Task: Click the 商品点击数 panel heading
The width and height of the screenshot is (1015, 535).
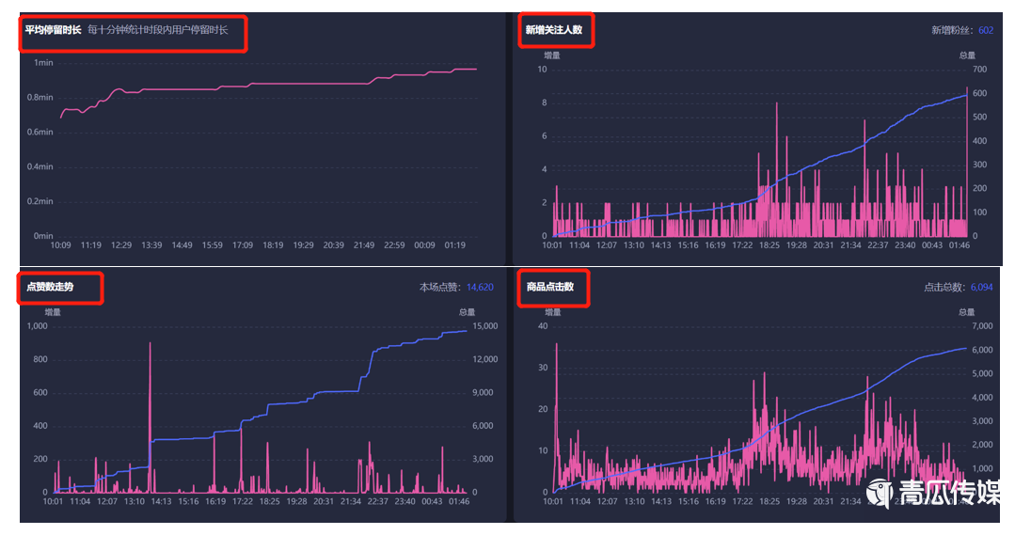Action: point(549,287)
